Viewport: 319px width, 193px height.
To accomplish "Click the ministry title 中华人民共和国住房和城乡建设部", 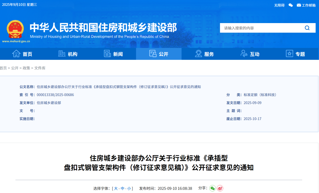I will 103,28.
